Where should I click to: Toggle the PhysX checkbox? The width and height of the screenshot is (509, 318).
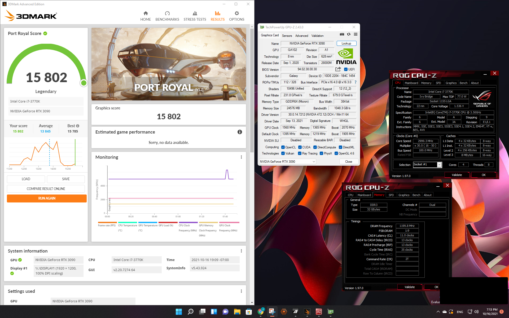click(x=321, y=153)
